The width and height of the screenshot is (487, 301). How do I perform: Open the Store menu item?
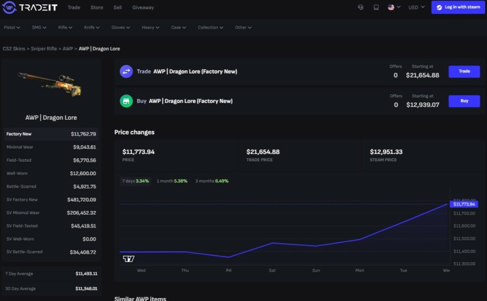tap(97, 7)
